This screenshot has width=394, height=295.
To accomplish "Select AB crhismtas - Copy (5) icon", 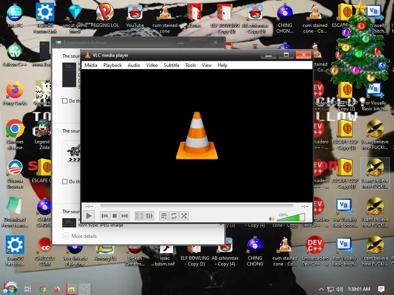I will point(255,18).
